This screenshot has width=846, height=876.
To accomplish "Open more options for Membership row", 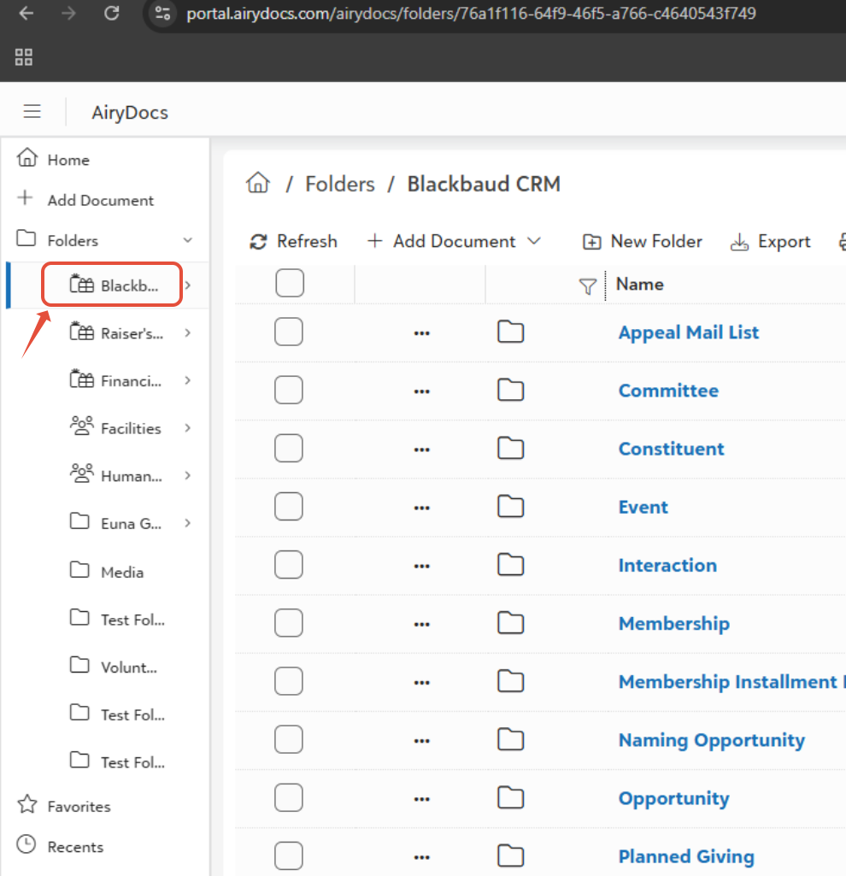I will click(x=422, y=625).
